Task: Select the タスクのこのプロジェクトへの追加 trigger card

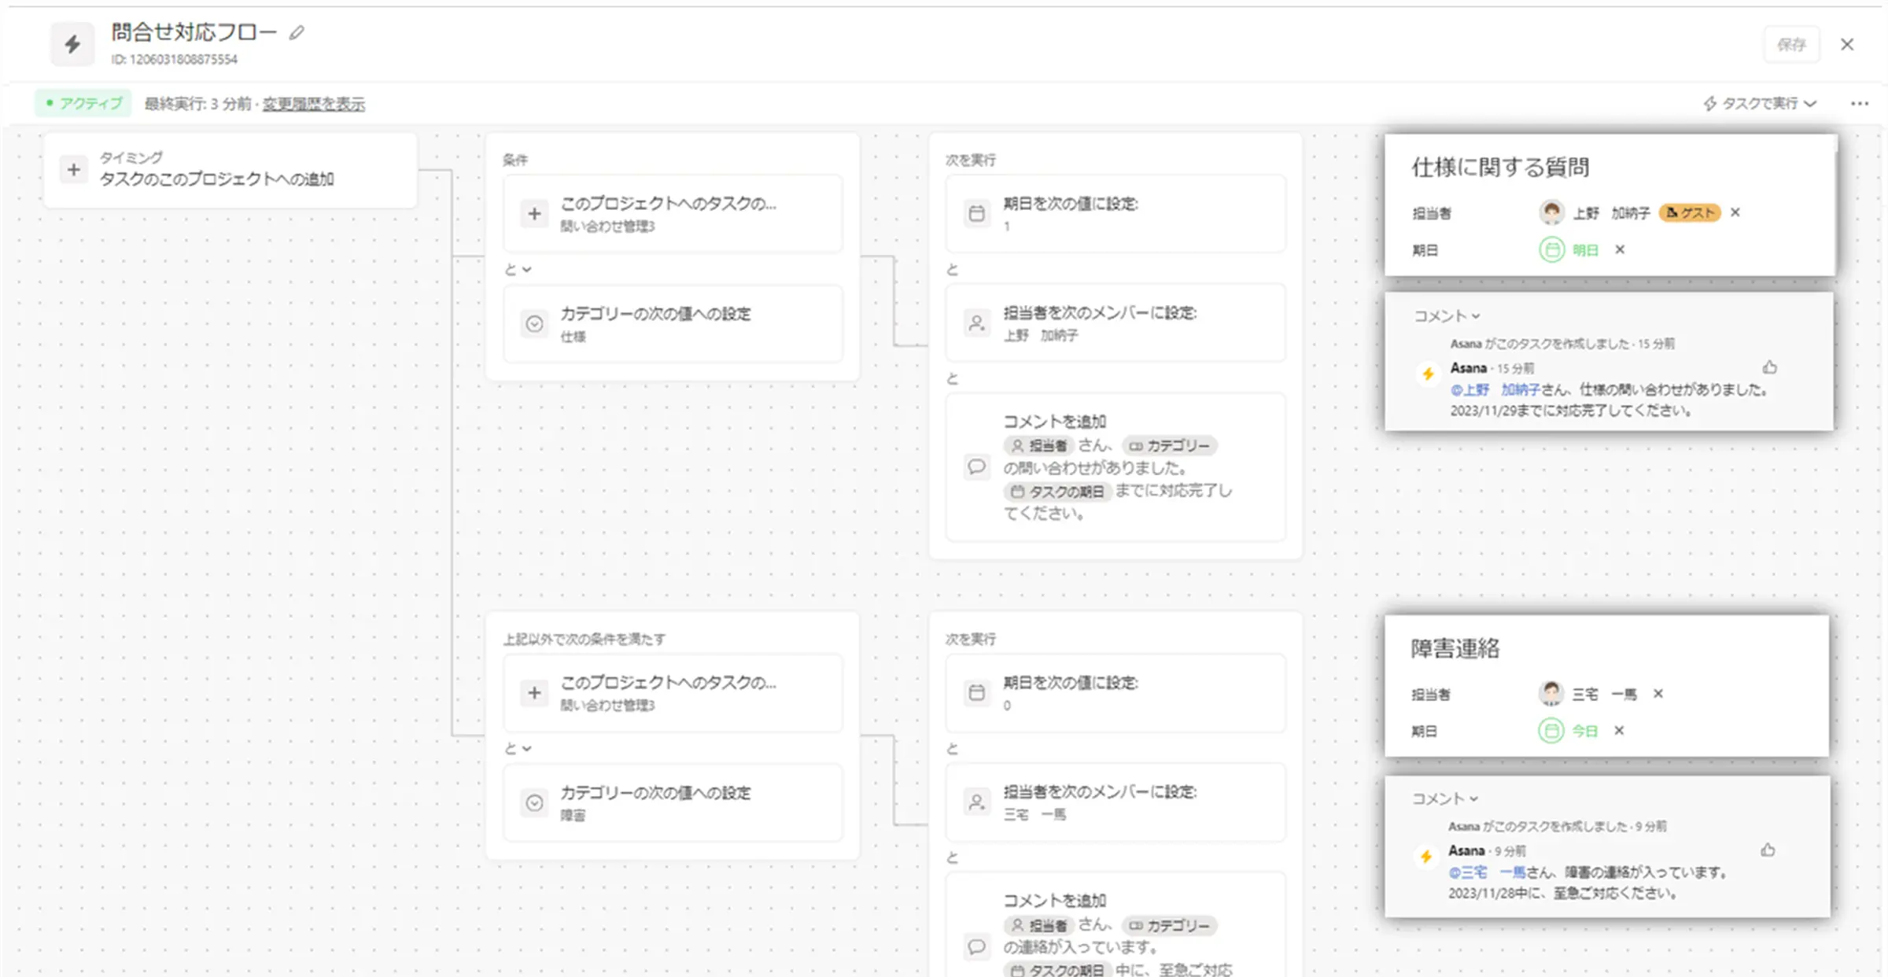Action: pos(230,170)
